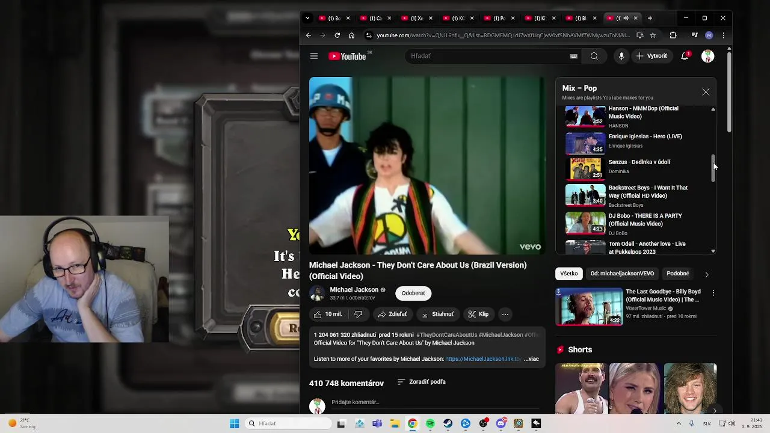Click the magnifier search button on YouTube
The width and height of the screenshot is (770, 433).
point(594,56)
